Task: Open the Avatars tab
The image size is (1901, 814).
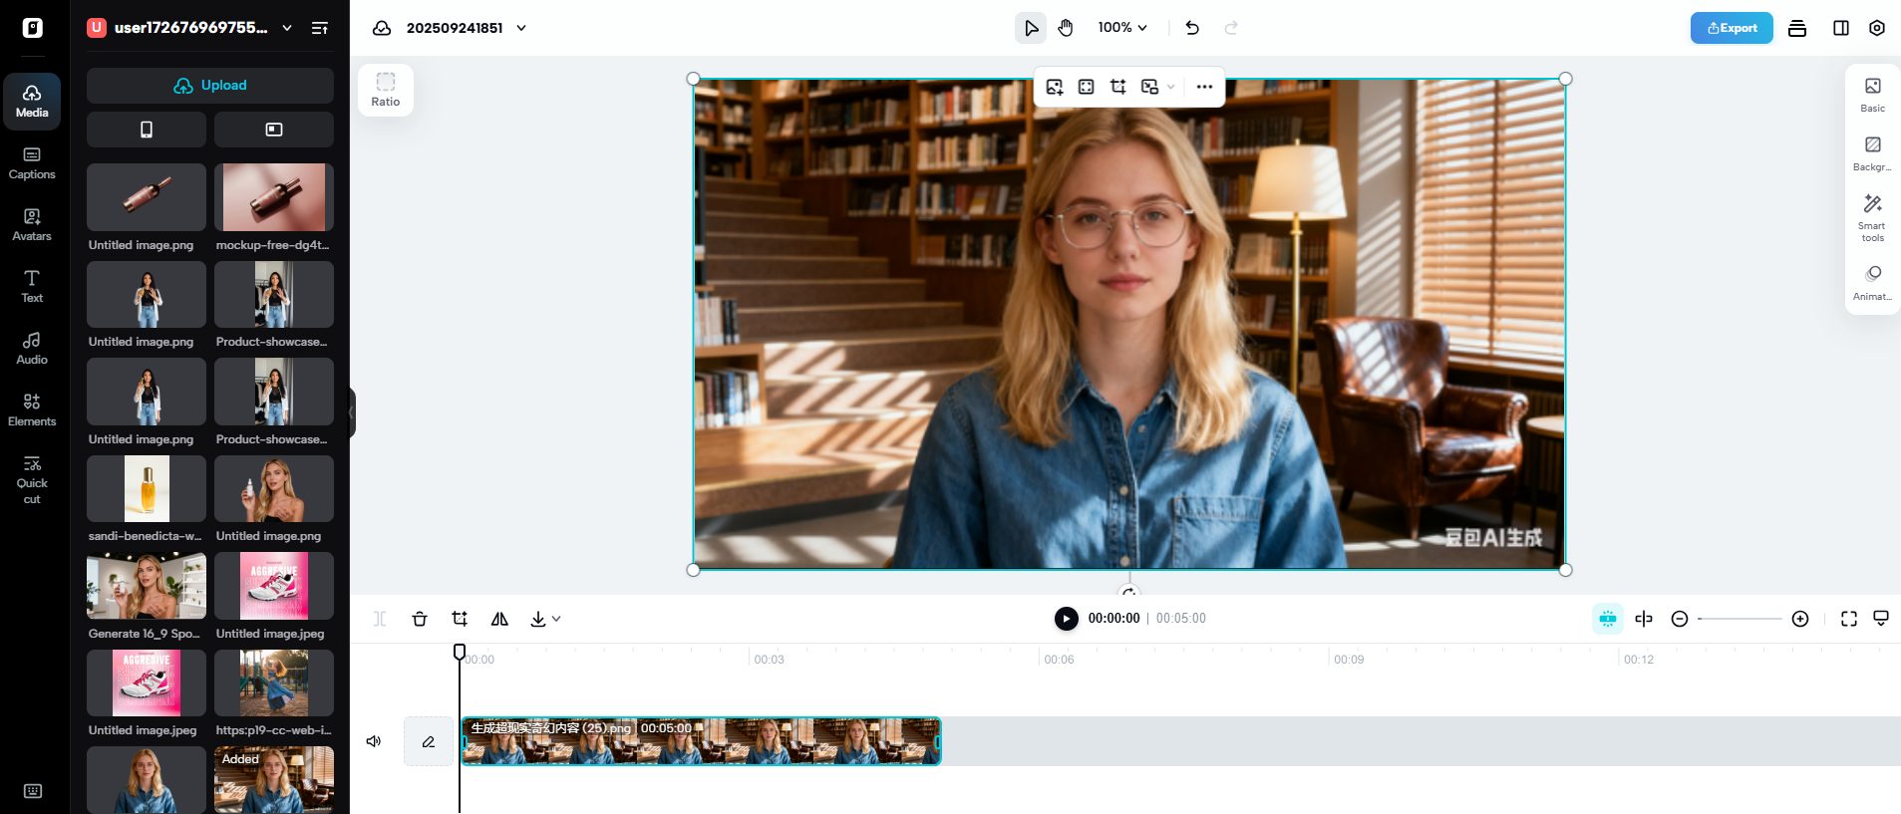Action: pyautogui.click(x=32, y=225)
